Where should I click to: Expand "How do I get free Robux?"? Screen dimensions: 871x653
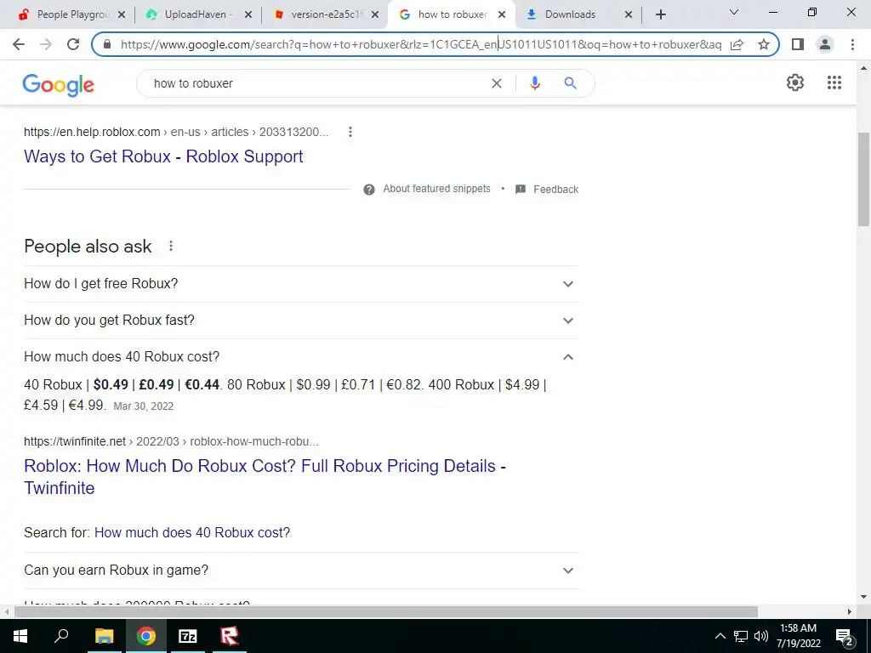click(301, 284)
